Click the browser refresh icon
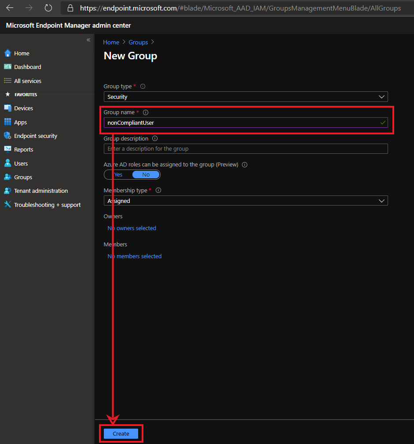The height and width of the screenshot is (444, 414). tap(48, 8)
